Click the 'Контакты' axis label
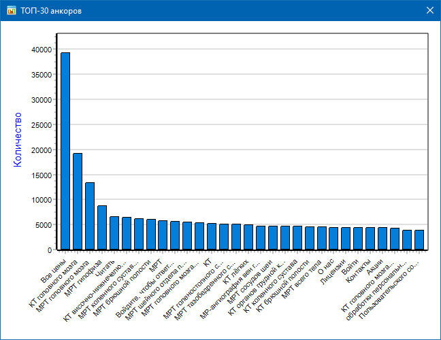The image size is (441, 340). pos(358,271)
